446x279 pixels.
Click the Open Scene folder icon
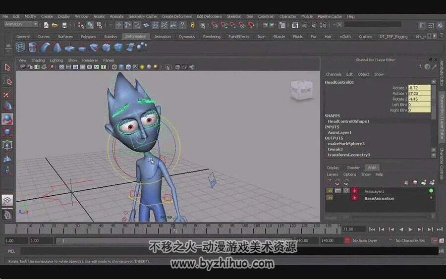[x=55, y=25]
